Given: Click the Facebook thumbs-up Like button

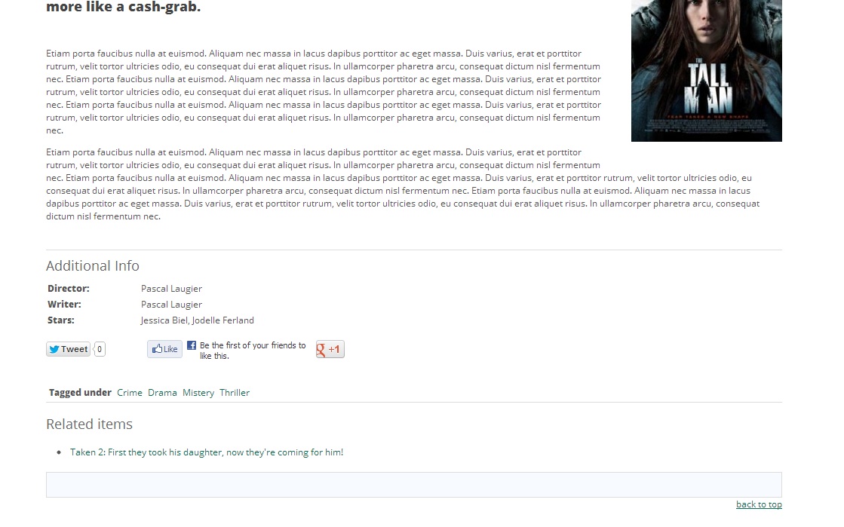Looking at the screenshot, I should click(x=164, y=349).
